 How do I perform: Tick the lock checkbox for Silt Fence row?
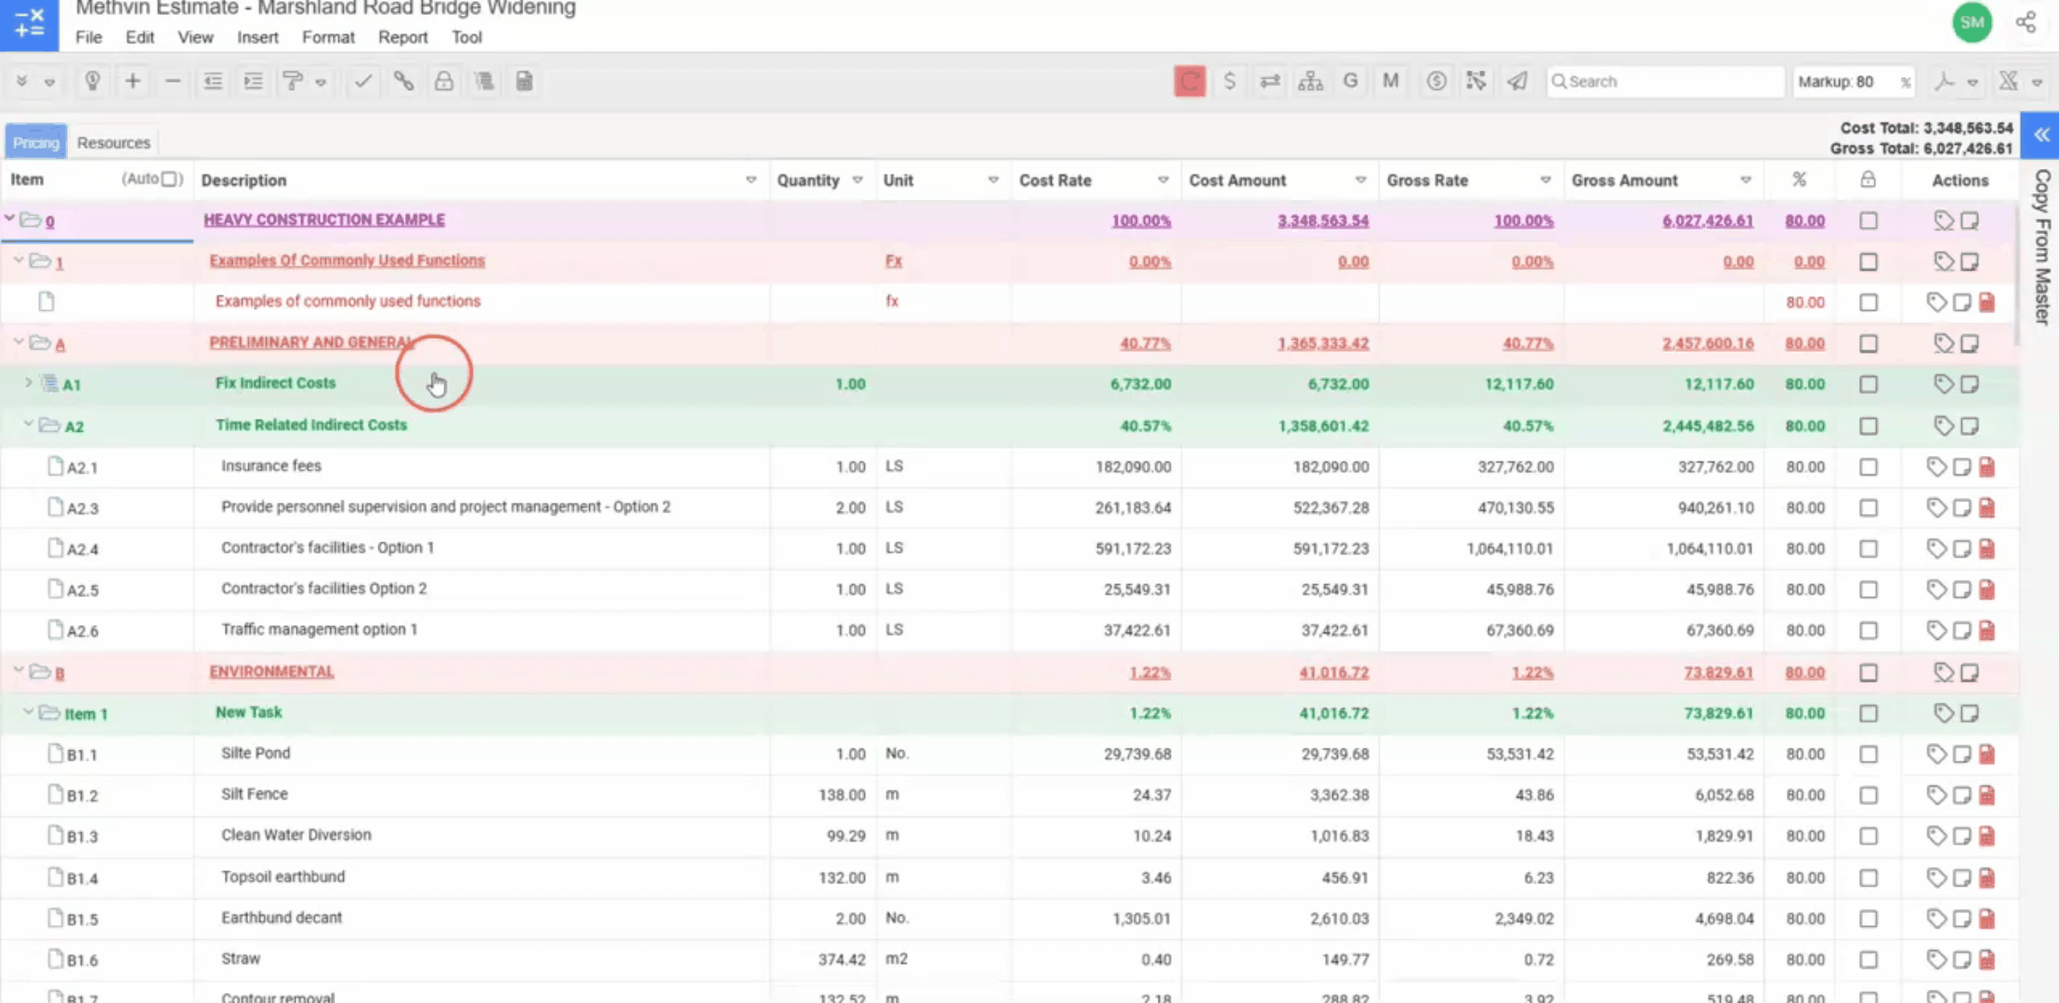(x=1869, y=795)
